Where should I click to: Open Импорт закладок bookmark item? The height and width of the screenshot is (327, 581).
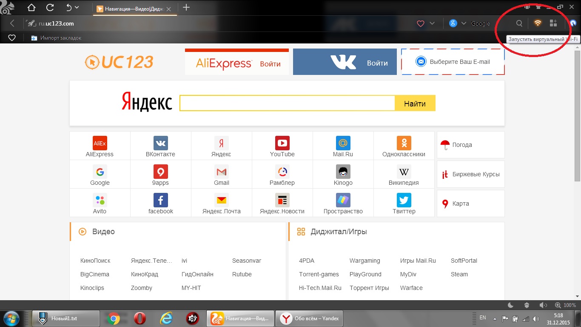tap(56, 38)
